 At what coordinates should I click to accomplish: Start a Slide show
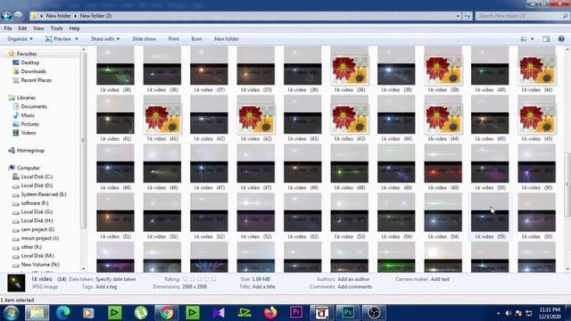pos(144,38)
